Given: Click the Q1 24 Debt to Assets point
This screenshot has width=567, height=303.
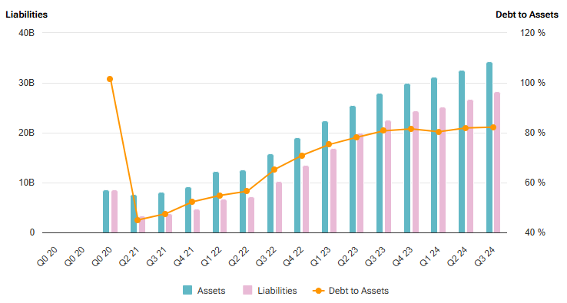Looking at the screenshot, I should coord(439,132).
